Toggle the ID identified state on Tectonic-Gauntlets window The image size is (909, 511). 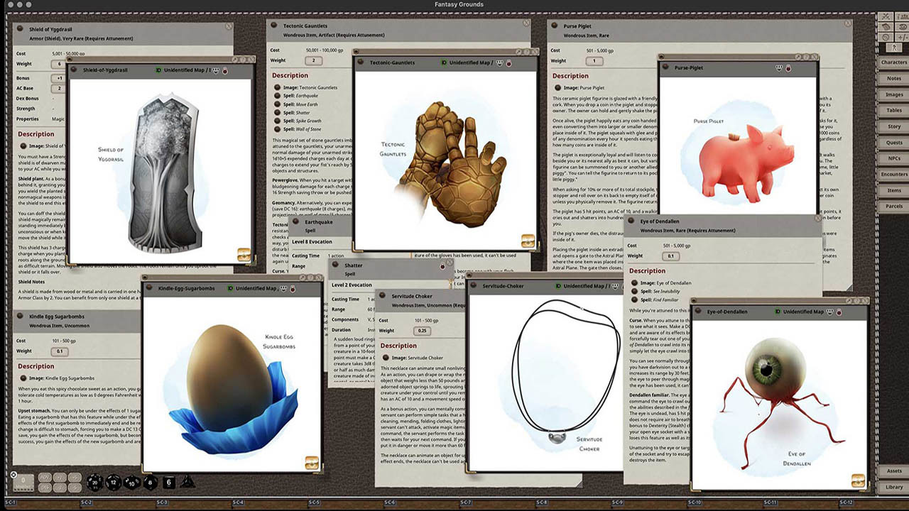tap(444, 64)
